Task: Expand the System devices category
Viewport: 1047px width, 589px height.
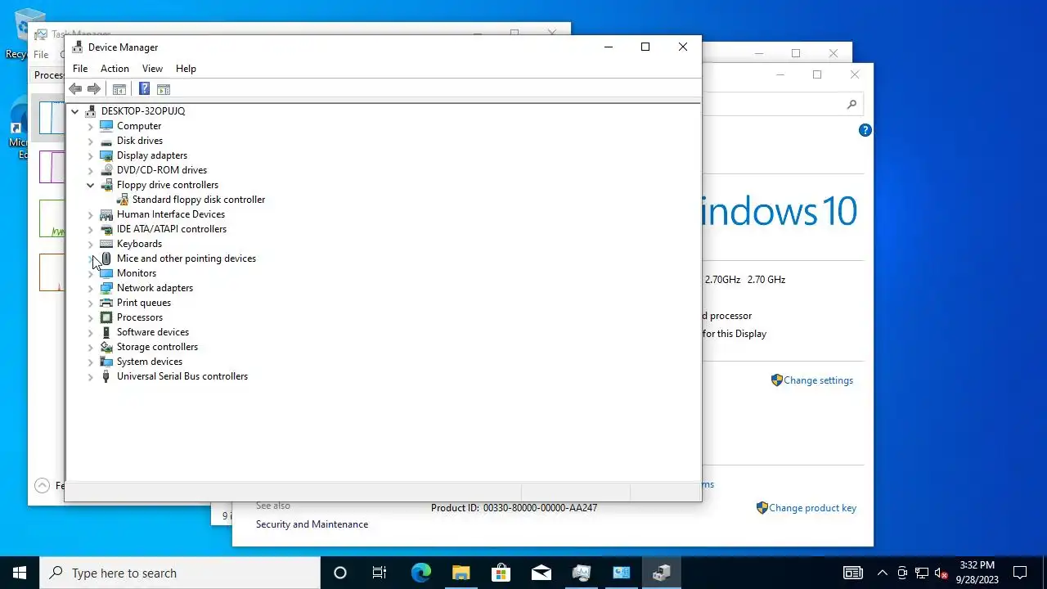Action: [91, 362]
